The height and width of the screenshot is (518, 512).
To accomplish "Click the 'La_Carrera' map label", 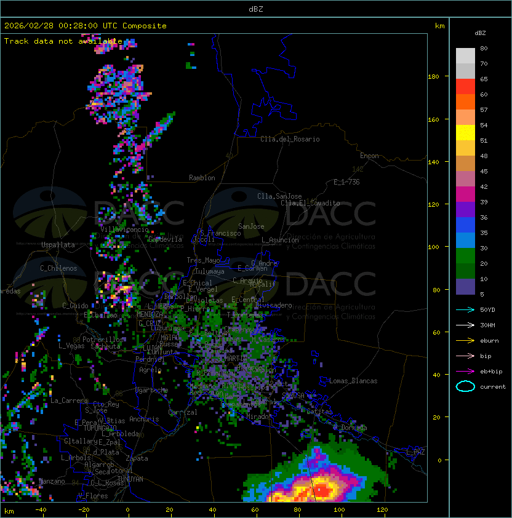I will (x=69, y=400).
